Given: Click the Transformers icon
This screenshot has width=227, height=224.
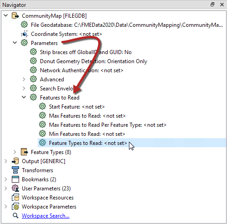Looking at the screenshot, I should coord(15,170).
